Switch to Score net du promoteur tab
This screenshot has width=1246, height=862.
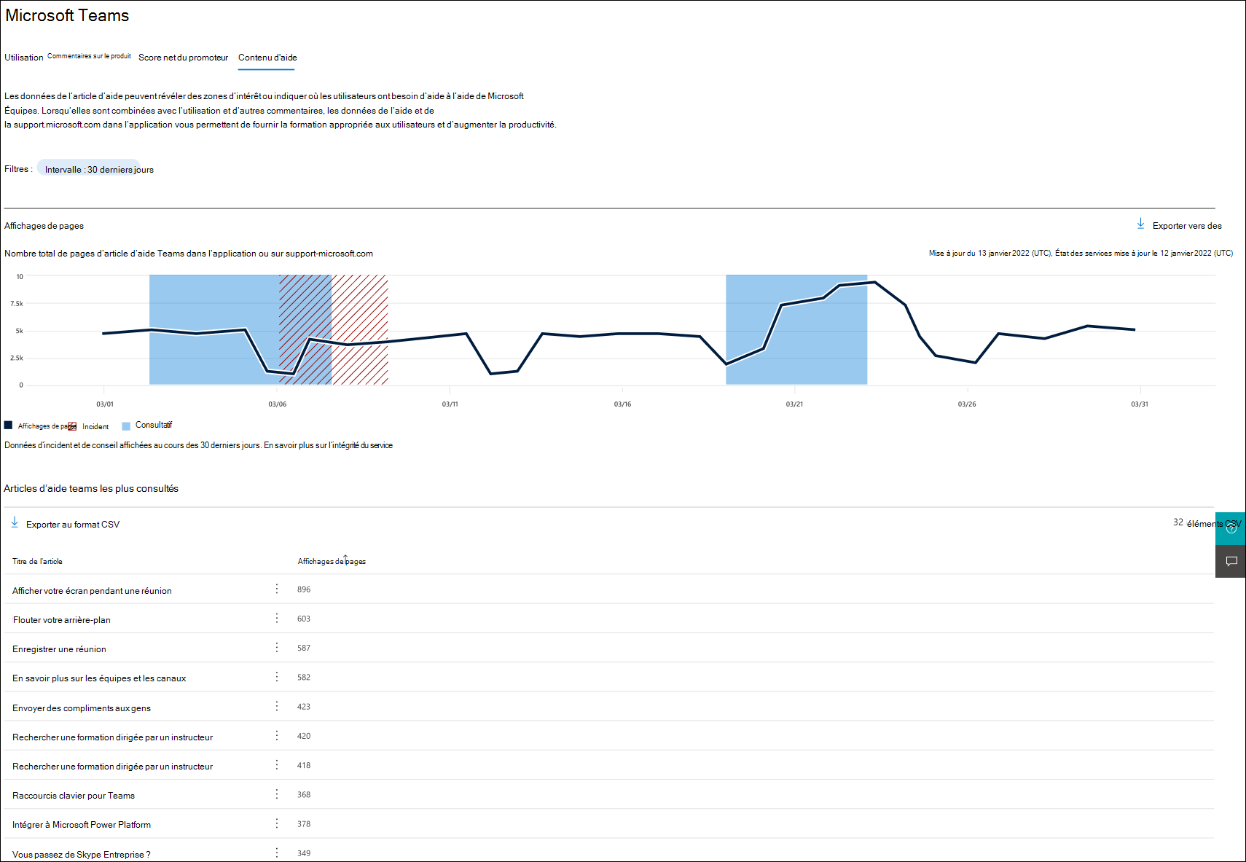coord(183,58)
